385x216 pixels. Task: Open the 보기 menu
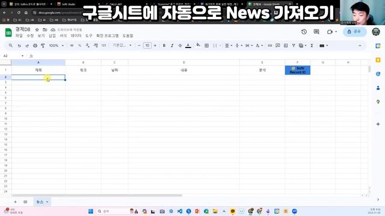(x=41, y=36)
